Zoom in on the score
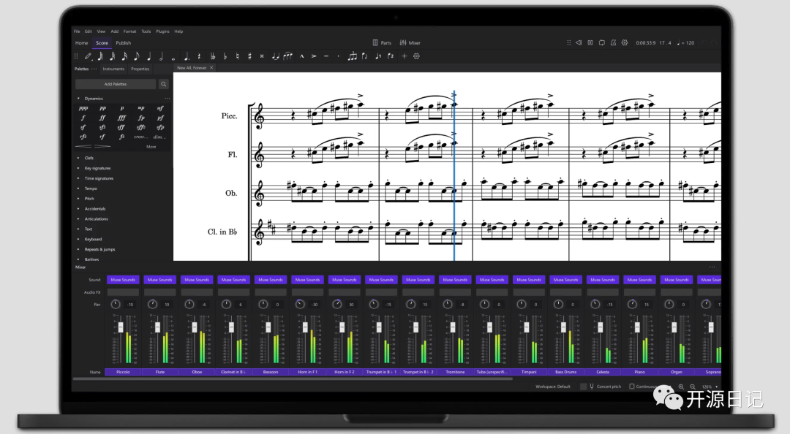 [x=681, y=387]
